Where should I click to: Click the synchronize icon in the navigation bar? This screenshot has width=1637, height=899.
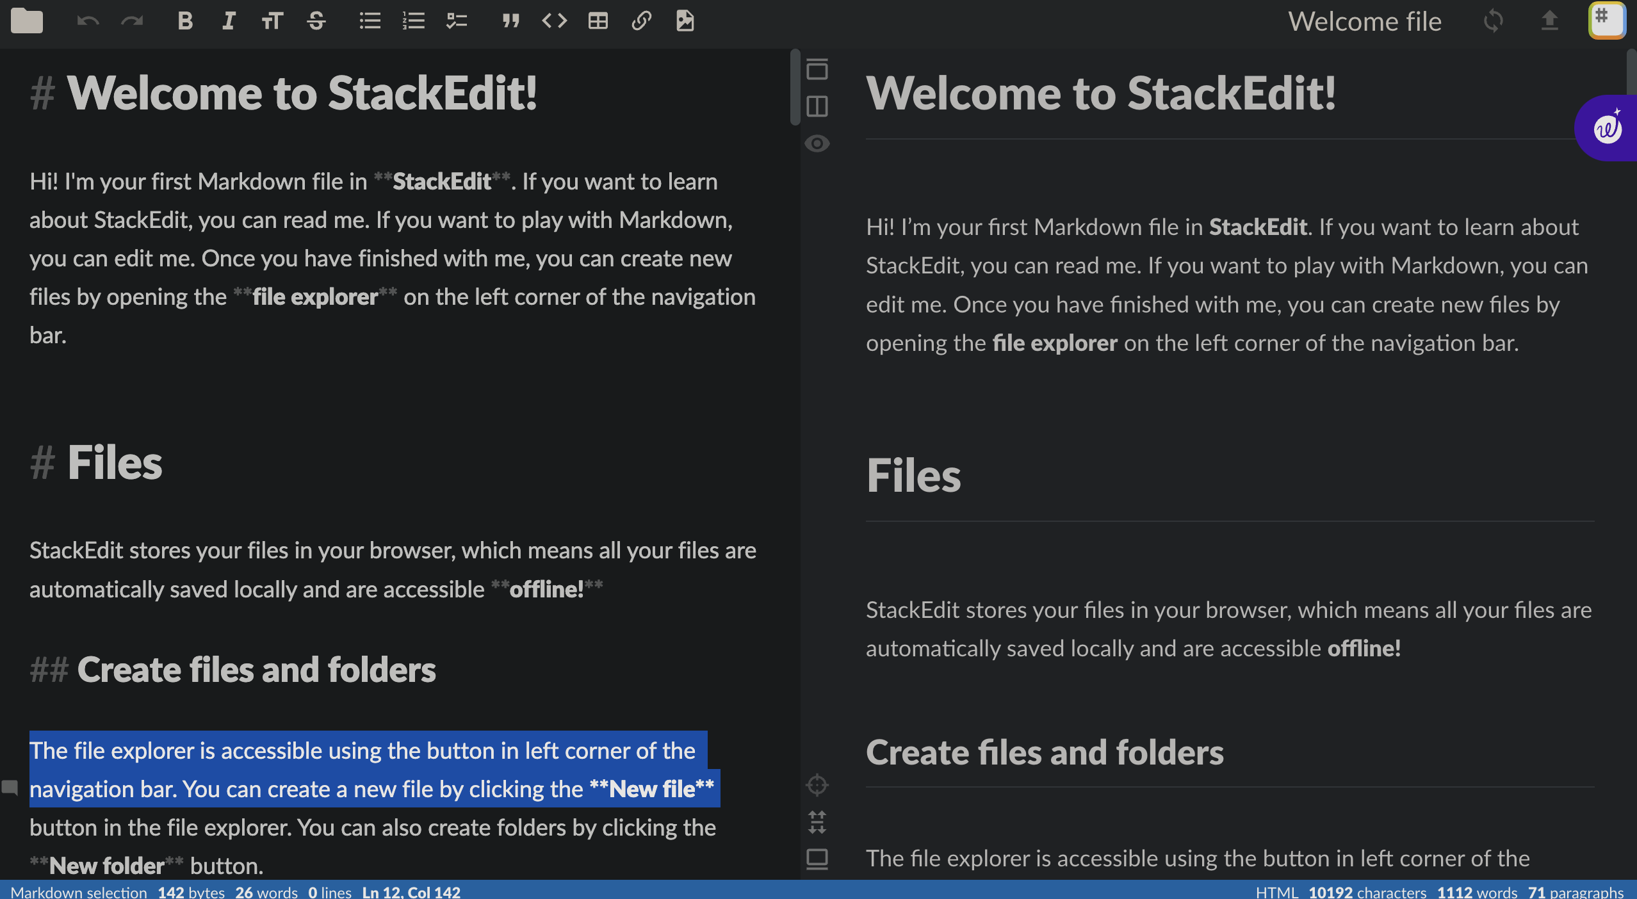click(1493, 21)
